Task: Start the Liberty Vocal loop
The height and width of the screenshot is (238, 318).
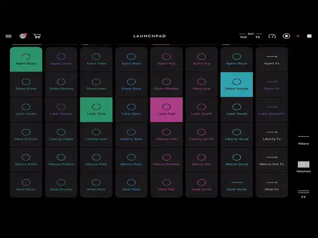Action: click(x=237, y=135)
